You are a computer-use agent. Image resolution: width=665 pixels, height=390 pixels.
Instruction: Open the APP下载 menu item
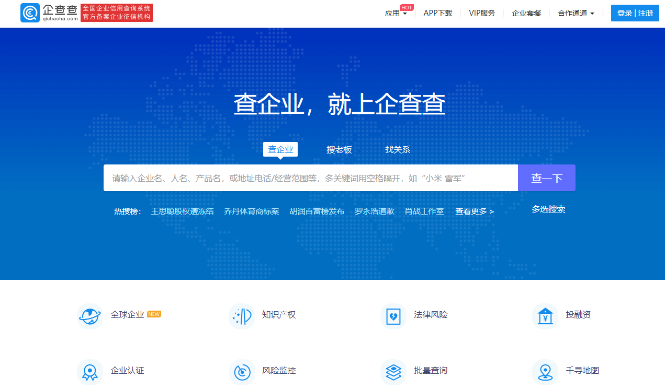[438, 13]
